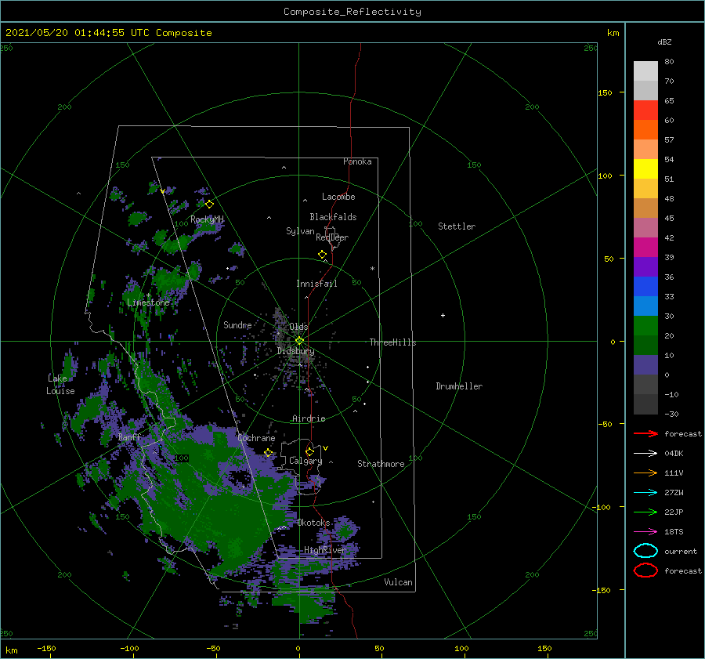Click the white plus marker east of ThreeHills
The width and height of the screenshot is (705, 659).
coord(443,315)
